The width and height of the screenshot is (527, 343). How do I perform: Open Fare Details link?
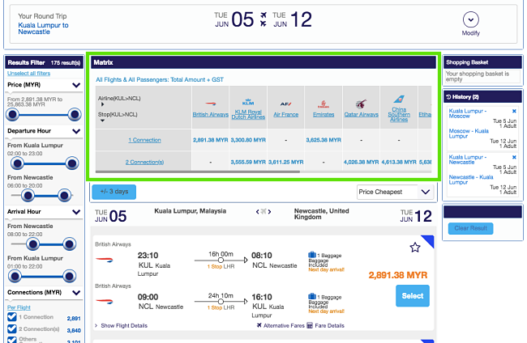(x=329, y=325)
